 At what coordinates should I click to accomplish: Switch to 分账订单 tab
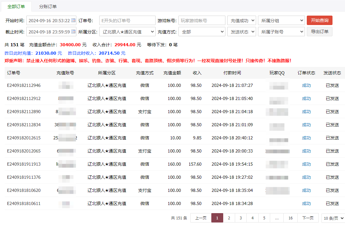48,7
